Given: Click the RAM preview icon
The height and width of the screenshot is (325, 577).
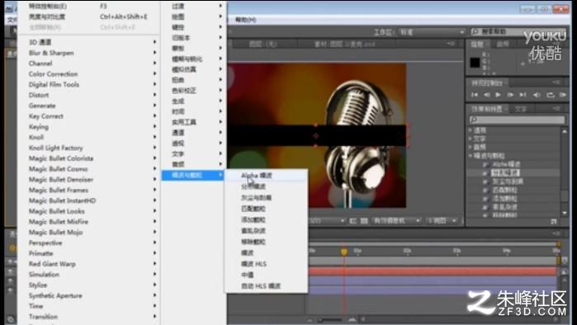Looking at the screenshot, I should point(563,95).
